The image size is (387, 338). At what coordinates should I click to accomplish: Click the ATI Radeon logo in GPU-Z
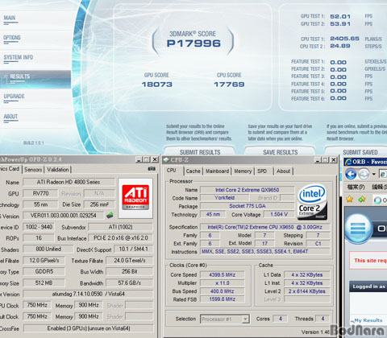click(135, 198)
